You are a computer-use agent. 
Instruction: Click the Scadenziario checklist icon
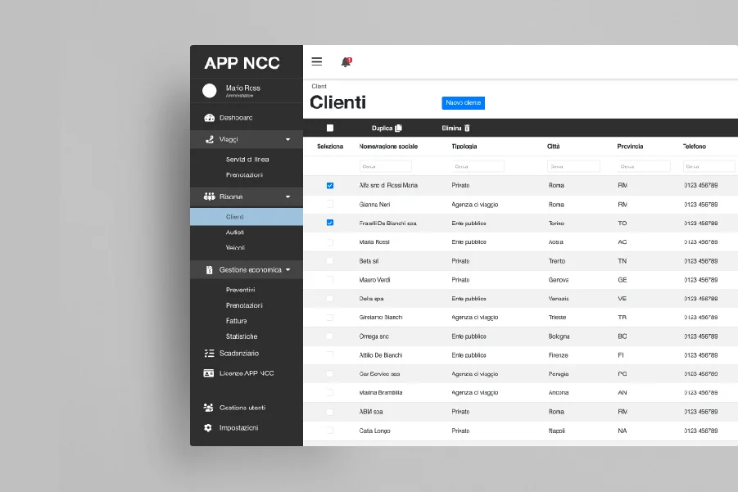[x=209, y=354]
